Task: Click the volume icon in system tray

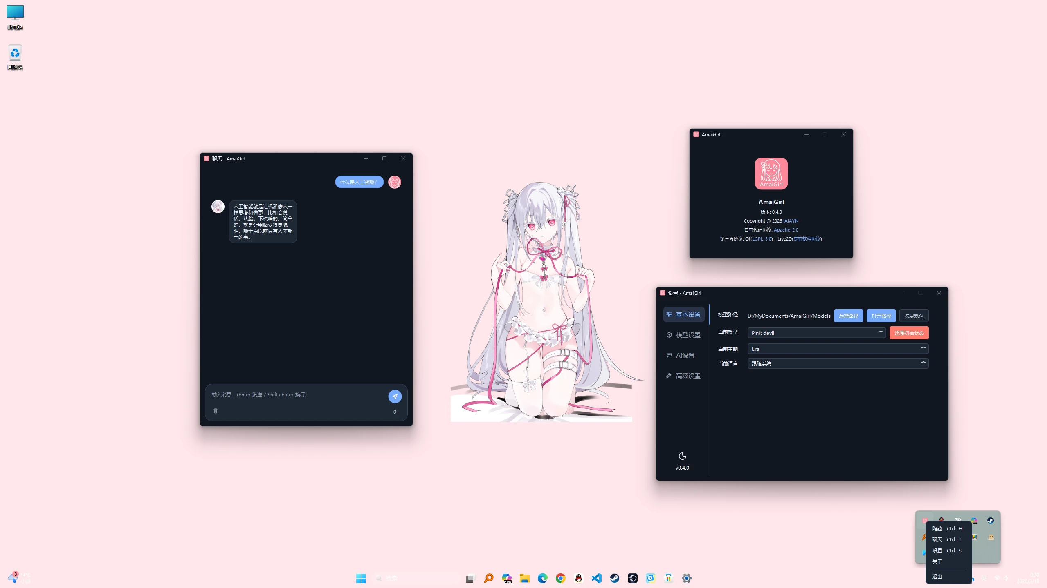Action: tap(1006, 578)
